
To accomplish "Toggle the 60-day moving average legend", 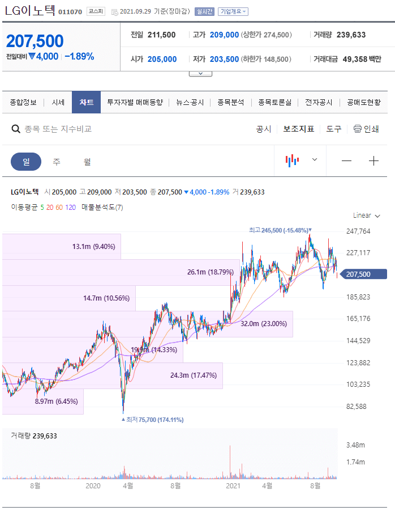I will [59, 207].
